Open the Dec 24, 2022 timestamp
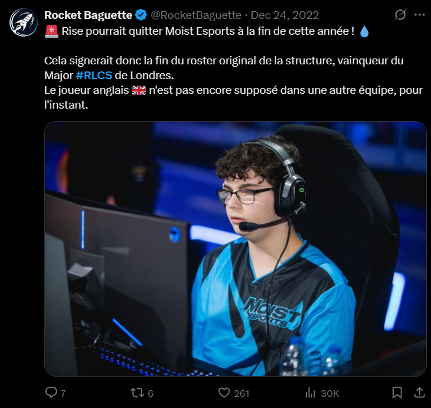This screenshot has width=431, height=408. [285, 15]
